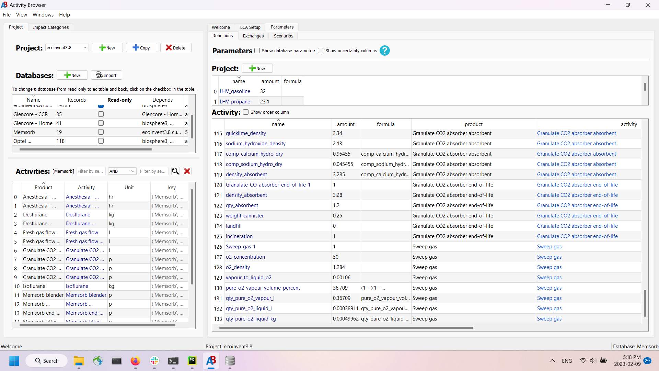Enable Show uncertainty columns

tap(320, 50)
